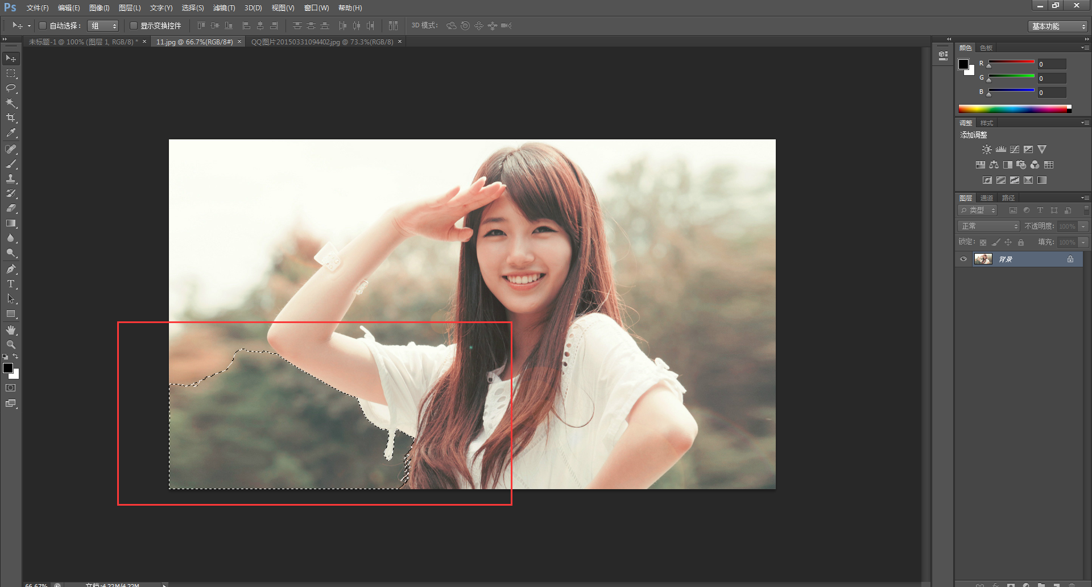Open the 文件(F) menu

point(38,8)
